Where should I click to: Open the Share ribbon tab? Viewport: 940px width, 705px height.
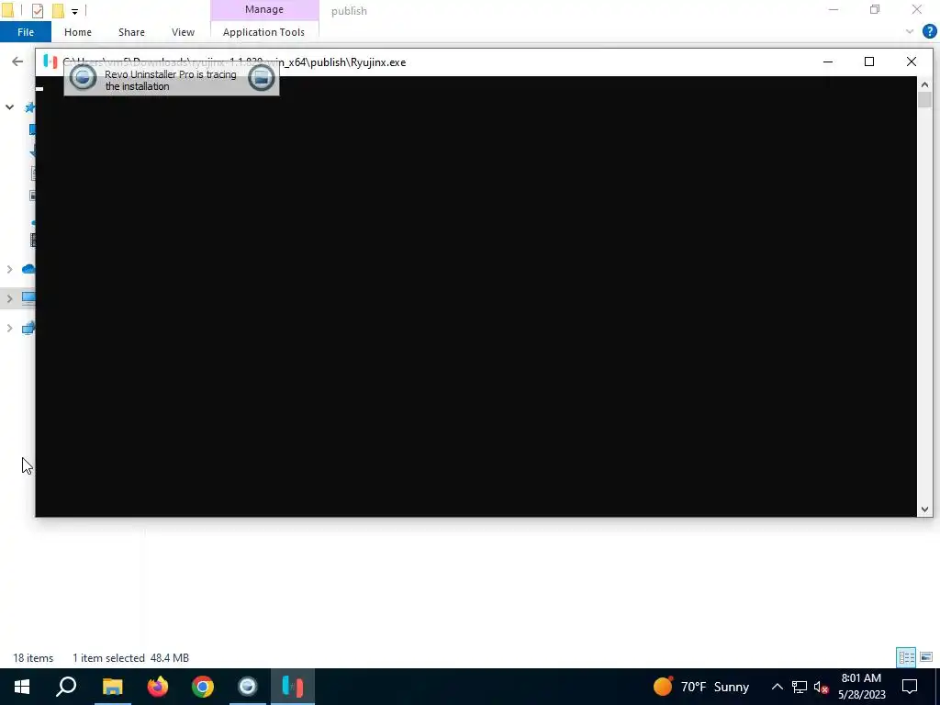[x=131, y=32]
